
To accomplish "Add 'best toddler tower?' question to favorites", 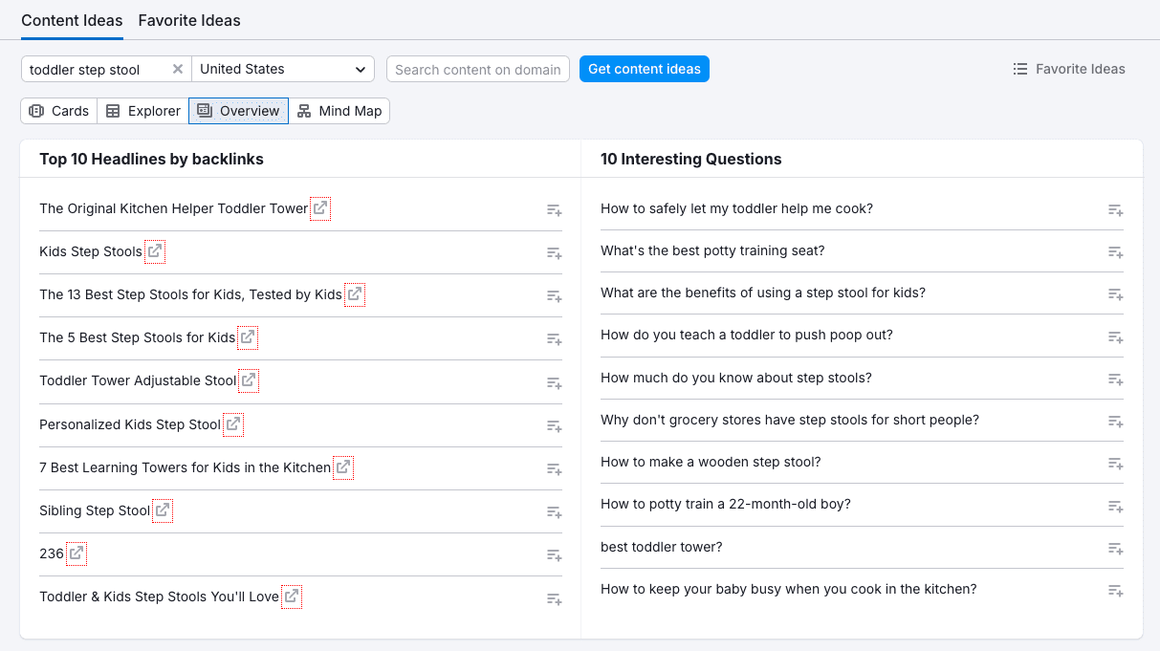I will pyautogui.click(x=1115, y=549).
